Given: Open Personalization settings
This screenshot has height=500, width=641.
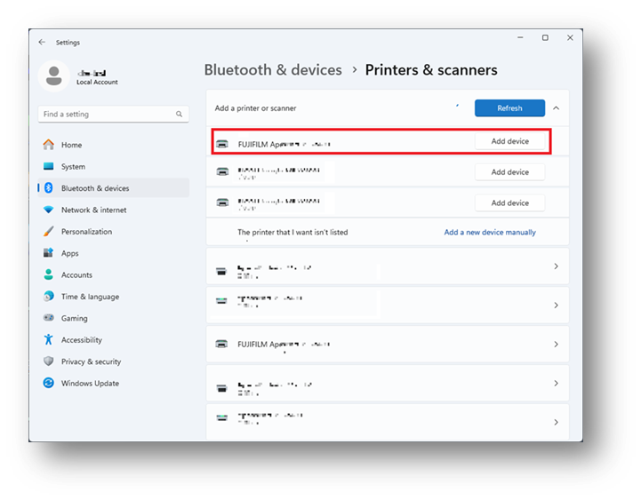Looking at the screenshot, I should tap(86, 232).
